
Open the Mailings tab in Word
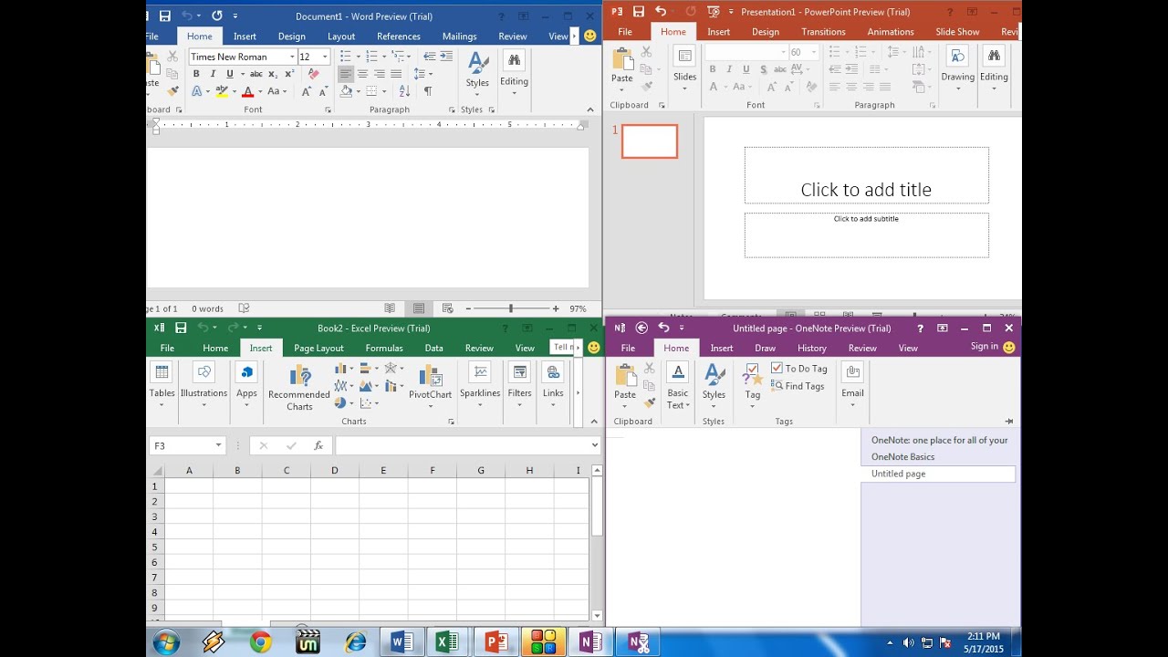pos(459,36)
